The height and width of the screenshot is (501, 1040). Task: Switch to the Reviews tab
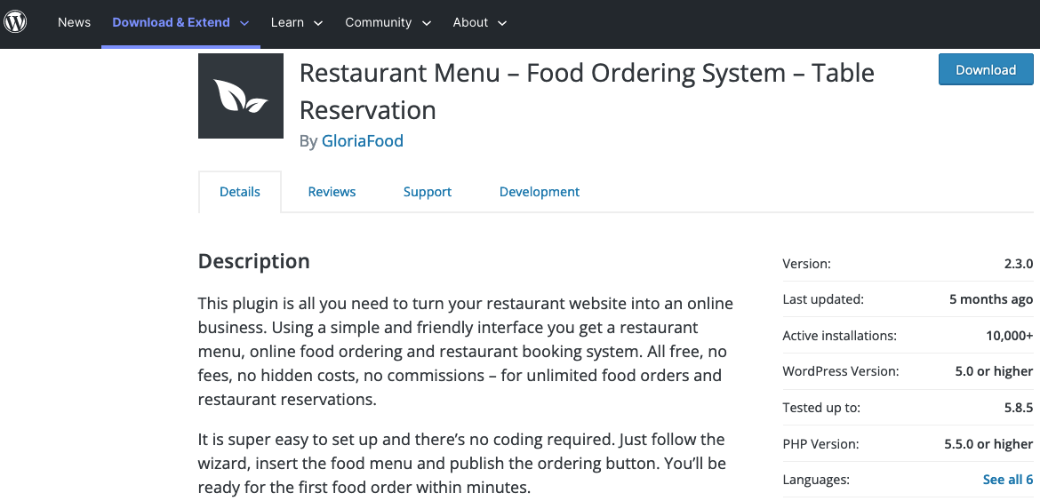click(332, 192)
